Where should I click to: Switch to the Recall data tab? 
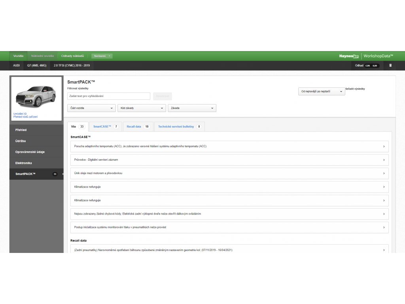coord(138,127)
